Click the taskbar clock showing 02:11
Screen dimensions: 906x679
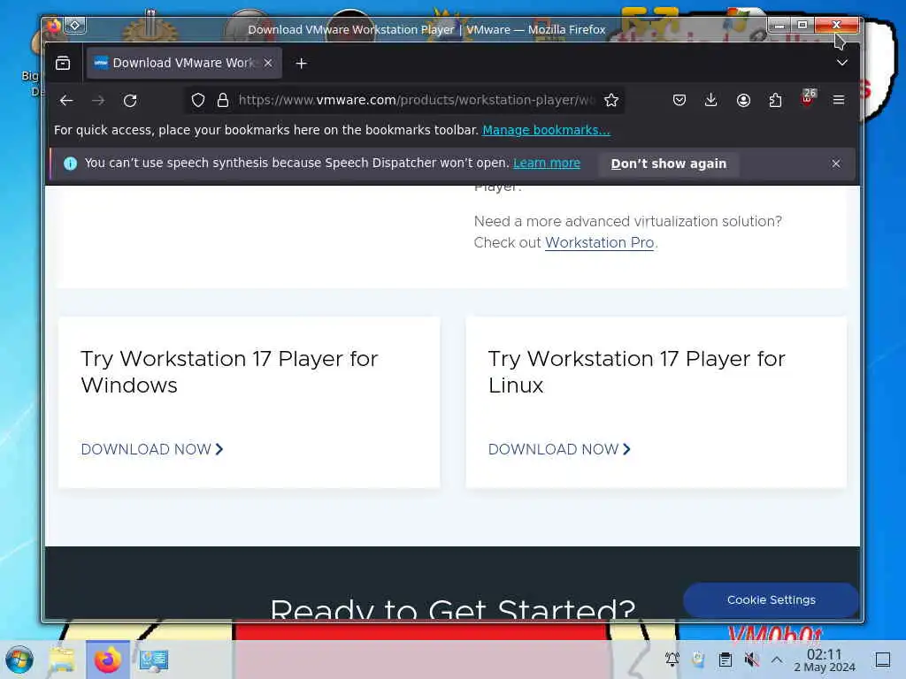(825, 660)
